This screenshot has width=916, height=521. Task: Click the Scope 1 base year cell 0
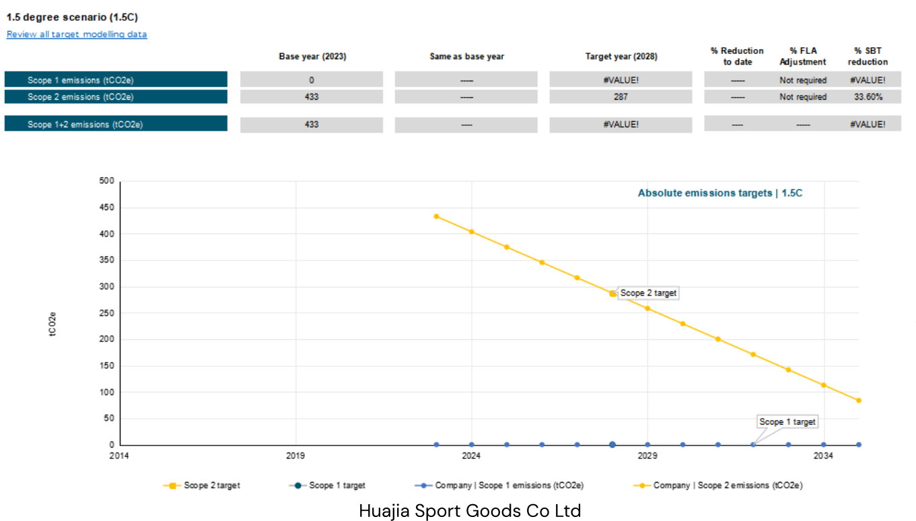pyautogui.click(x=312, y=80)
